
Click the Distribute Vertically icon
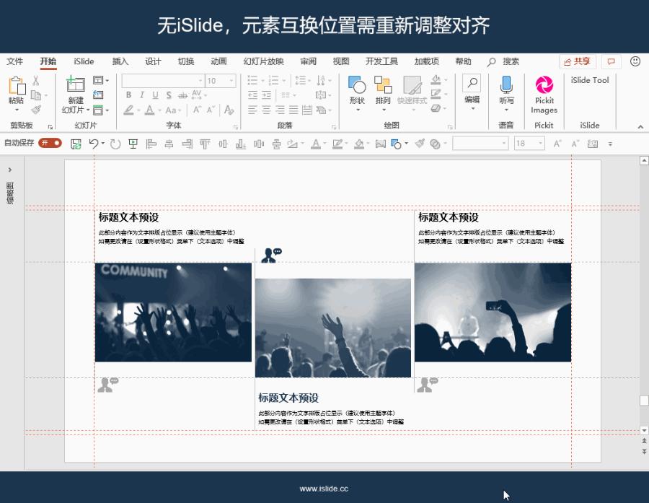276,144
